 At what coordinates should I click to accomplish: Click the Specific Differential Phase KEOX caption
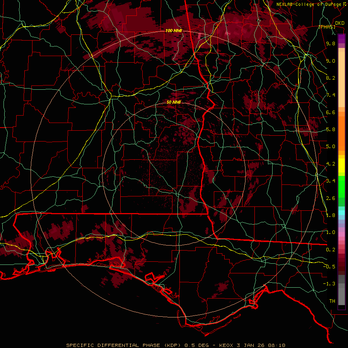tap(176, 345)
